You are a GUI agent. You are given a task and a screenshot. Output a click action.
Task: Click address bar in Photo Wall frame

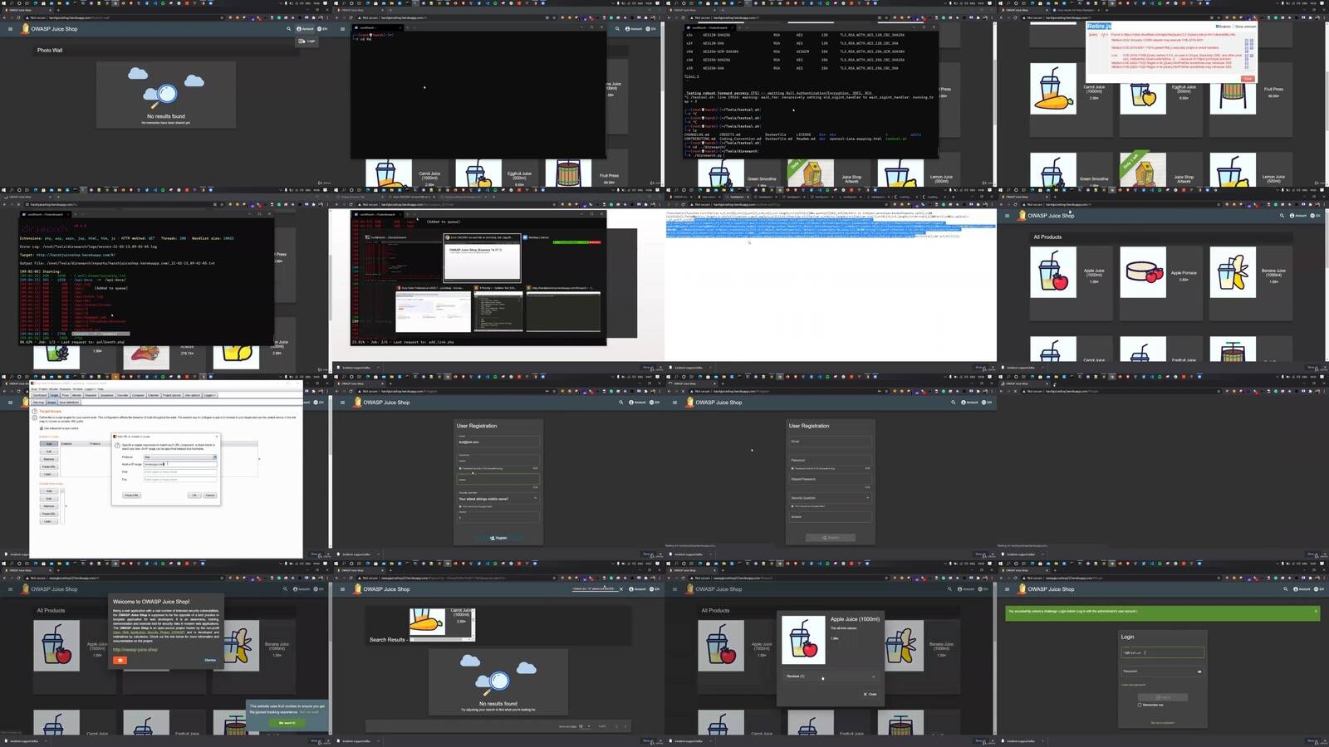point(125,17)
